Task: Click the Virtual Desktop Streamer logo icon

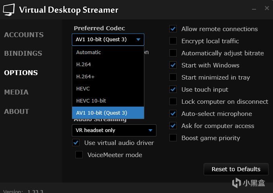Action: [x=8, y=10]
